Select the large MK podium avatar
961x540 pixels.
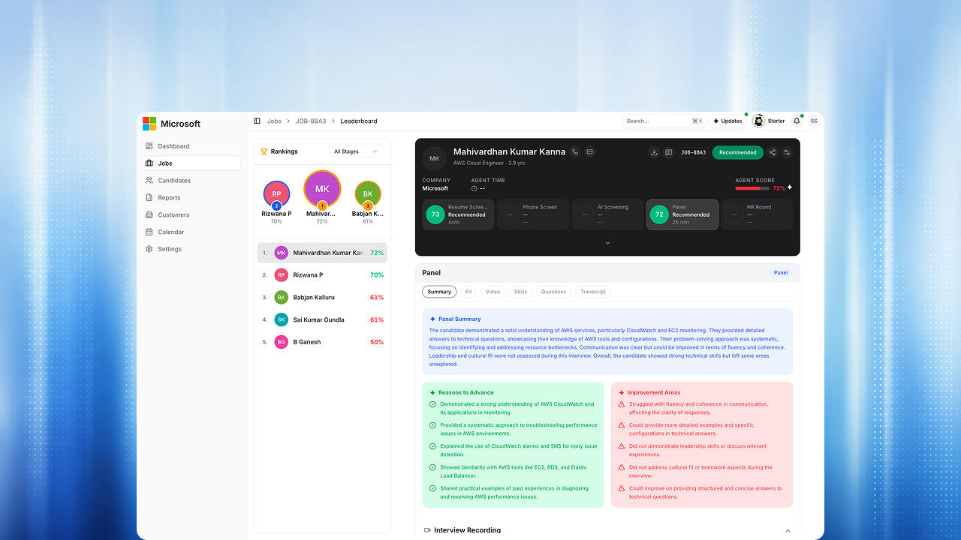tap(322, 189)
